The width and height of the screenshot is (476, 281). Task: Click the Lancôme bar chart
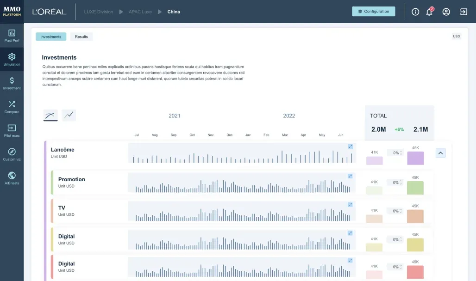point(242,153)
